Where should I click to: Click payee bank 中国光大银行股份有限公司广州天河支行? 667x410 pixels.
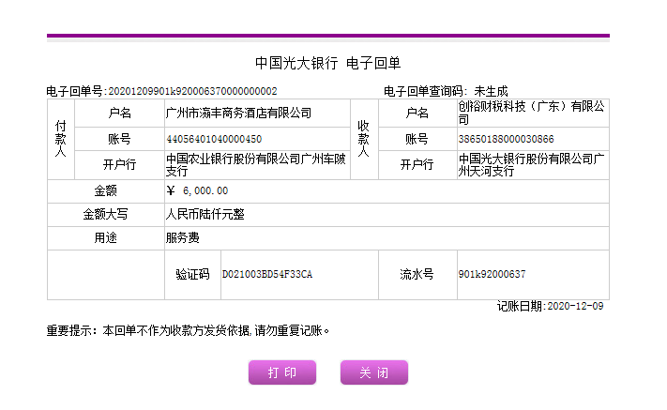pyautogui.click(x=531, y=165)
